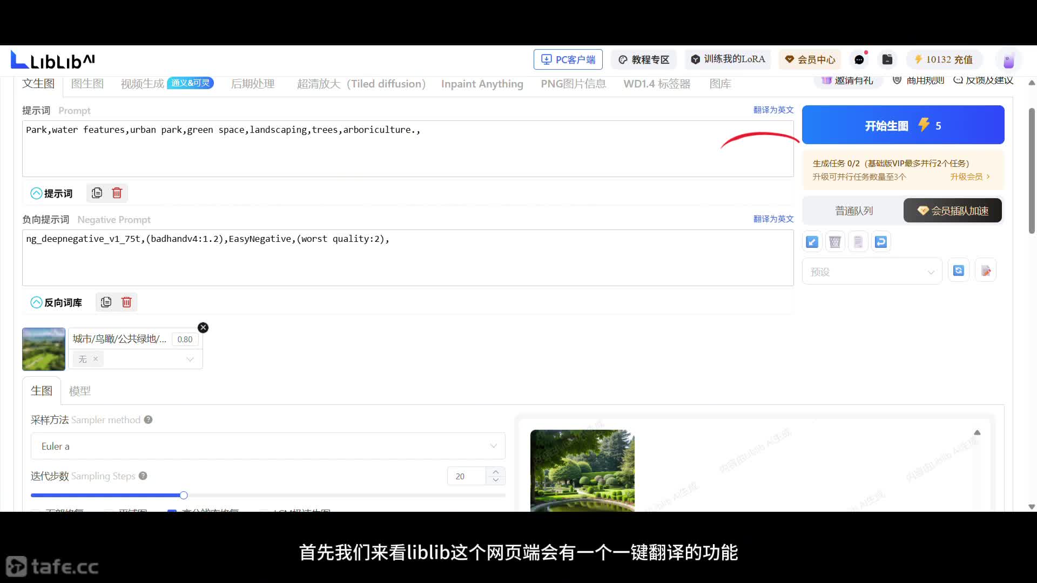Click the 开始生图 generate button
This screenshot has height=583, width=1037.
point(903,125)
